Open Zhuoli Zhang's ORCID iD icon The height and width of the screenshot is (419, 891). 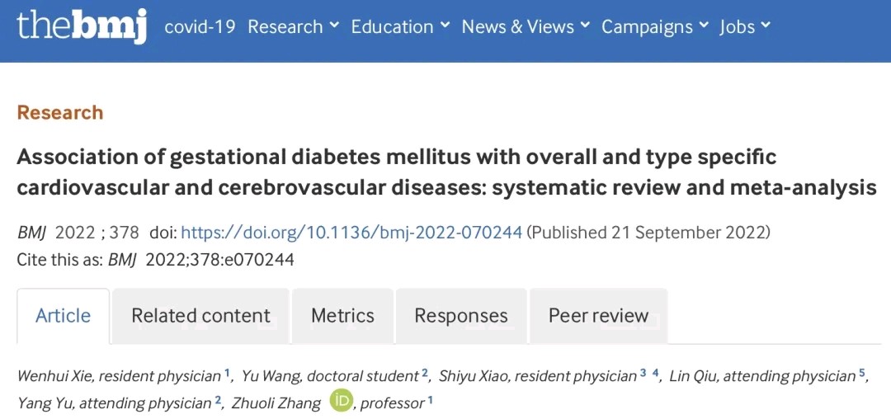coord(341,402)
